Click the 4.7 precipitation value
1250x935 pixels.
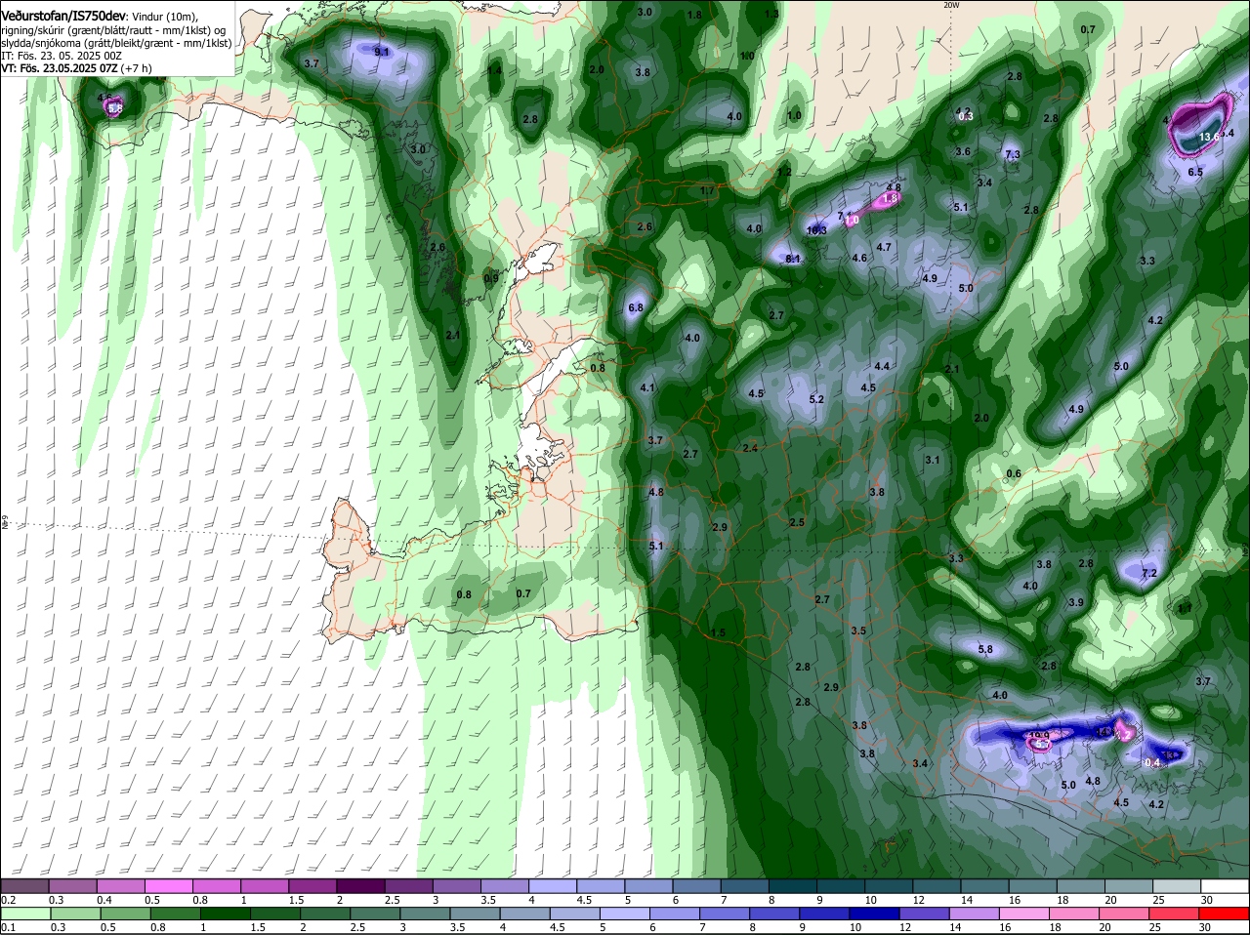click(x=884, y=247)
